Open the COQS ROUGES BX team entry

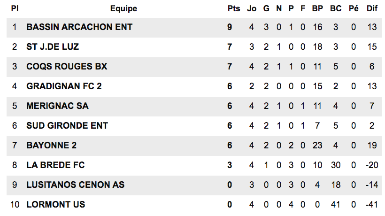(x=67, y=67)
